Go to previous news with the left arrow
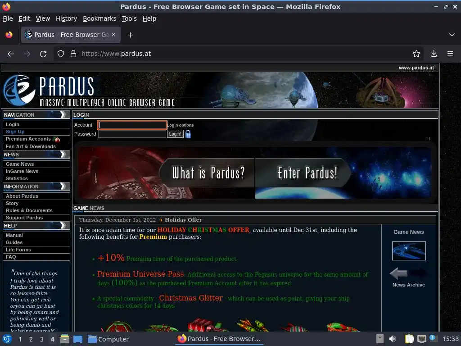 coord(399,273)
